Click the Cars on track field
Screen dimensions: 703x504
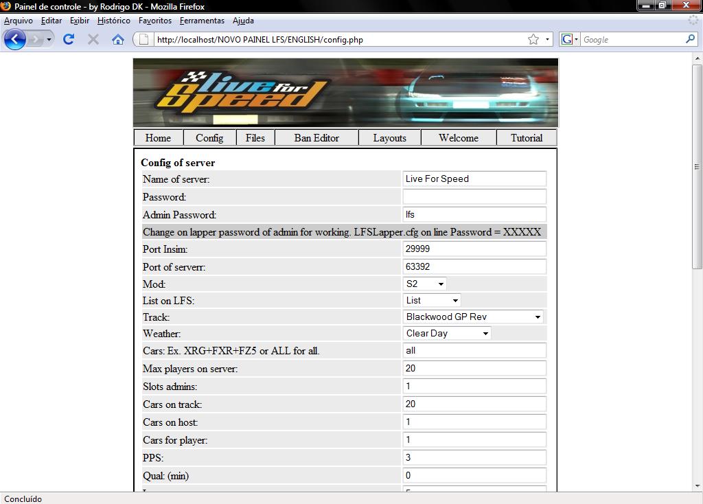pyautogui.click(x=474, y=404)
